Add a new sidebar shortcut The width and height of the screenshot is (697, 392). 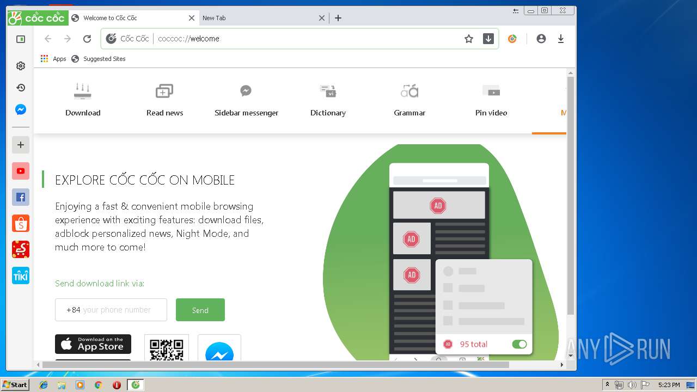tap(21, 145)
